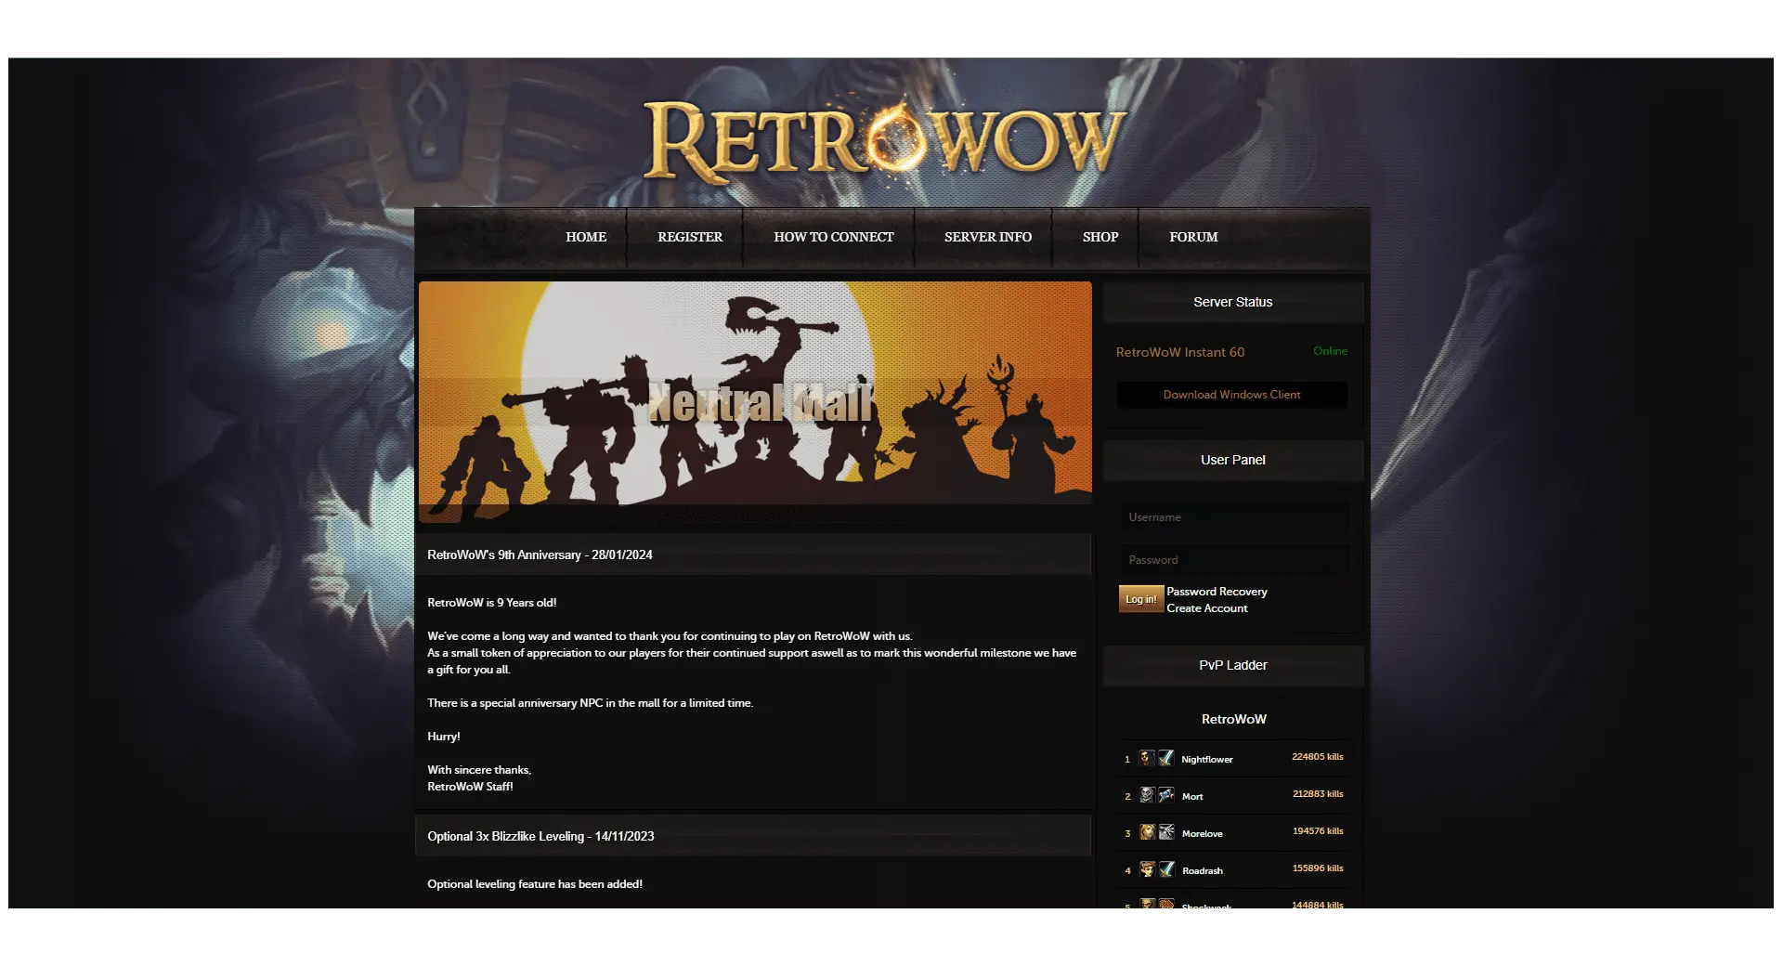
Task: Click the 155896 kills value
Action: click(1318, 868)
